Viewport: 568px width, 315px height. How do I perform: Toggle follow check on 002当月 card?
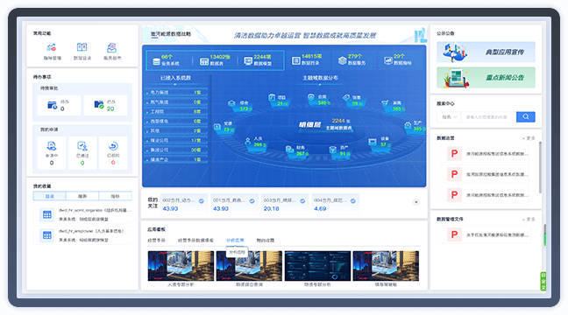(202, 201)
